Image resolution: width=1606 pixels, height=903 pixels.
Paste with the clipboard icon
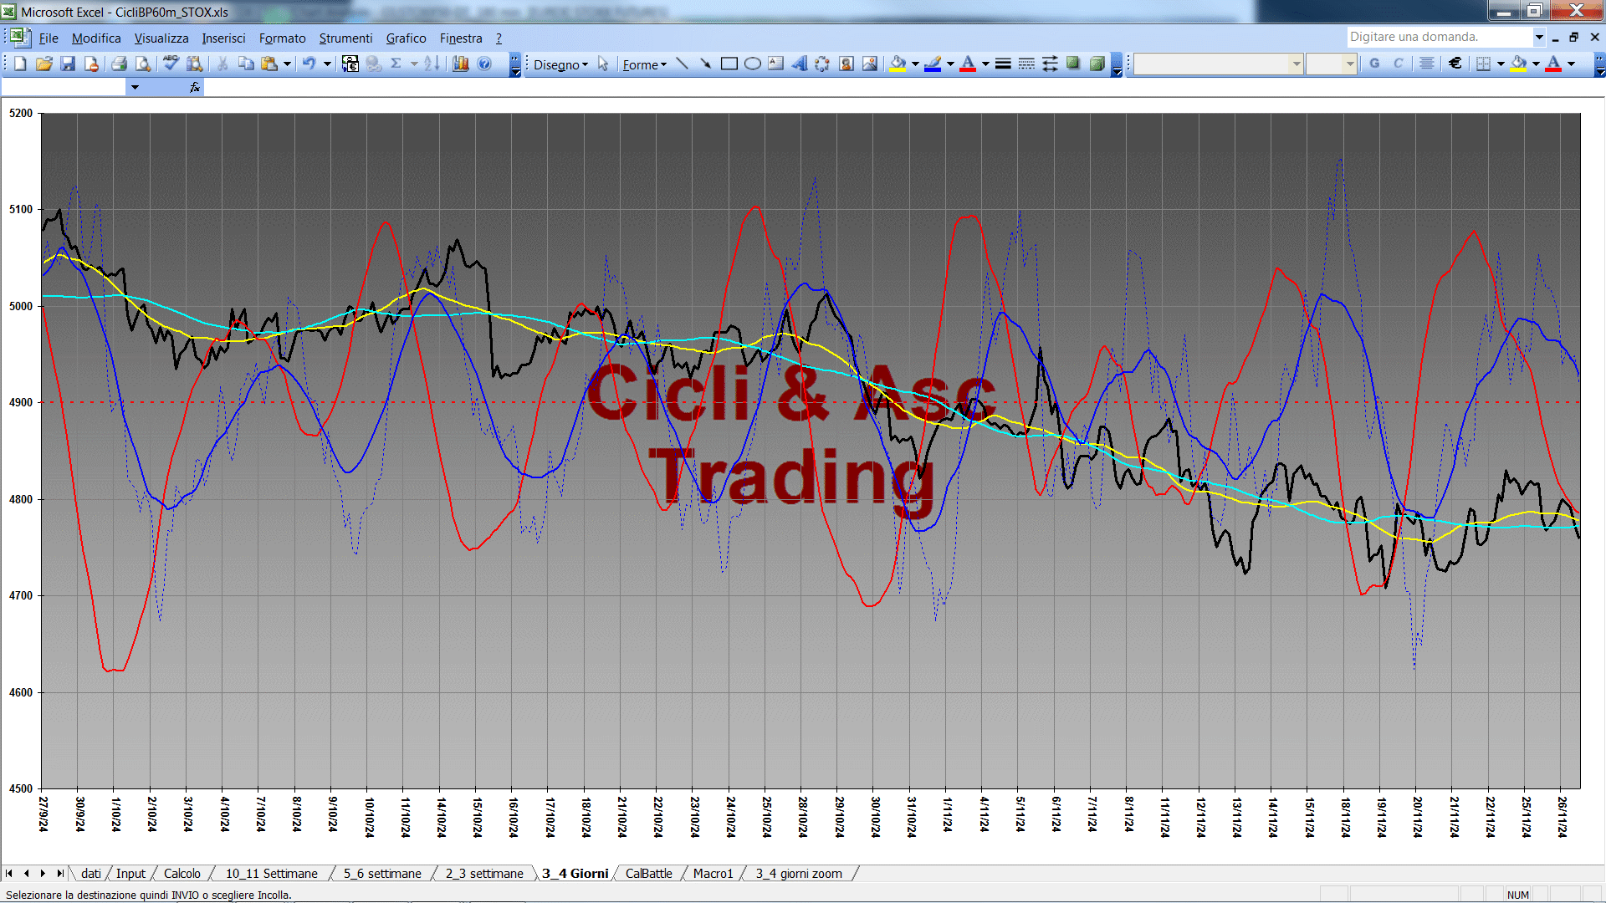click(x=269, y=64)
